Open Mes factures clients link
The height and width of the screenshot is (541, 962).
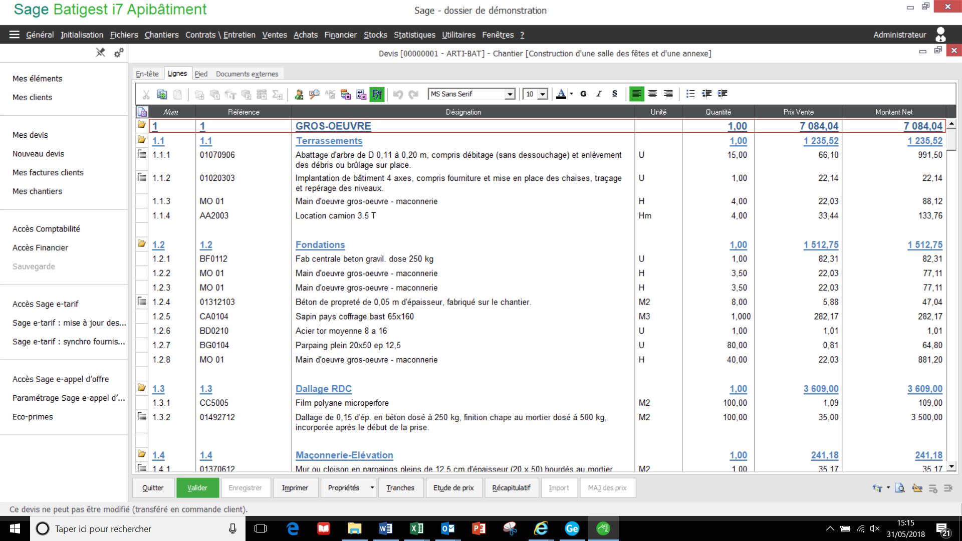click(48, 172)
